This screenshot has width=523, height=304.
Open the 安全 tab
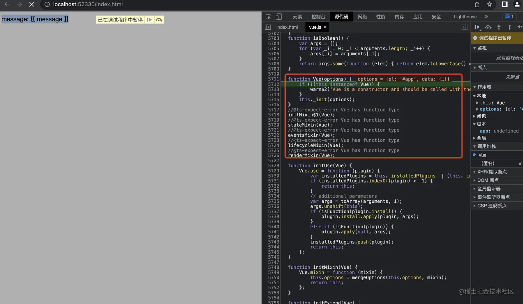[x=437, y=17]
